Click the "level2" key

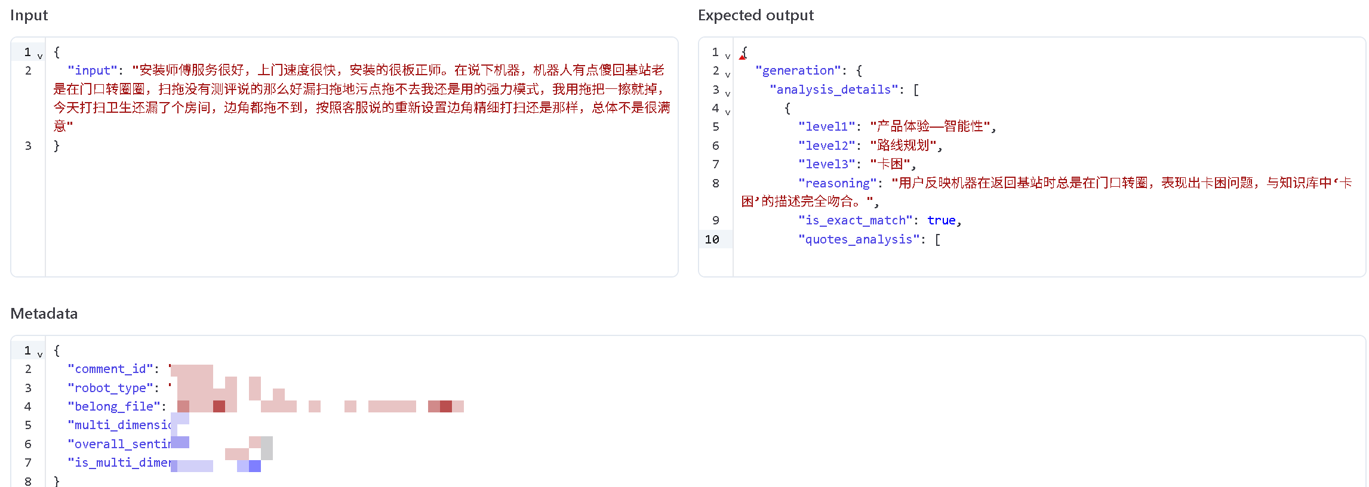(827, 146)
